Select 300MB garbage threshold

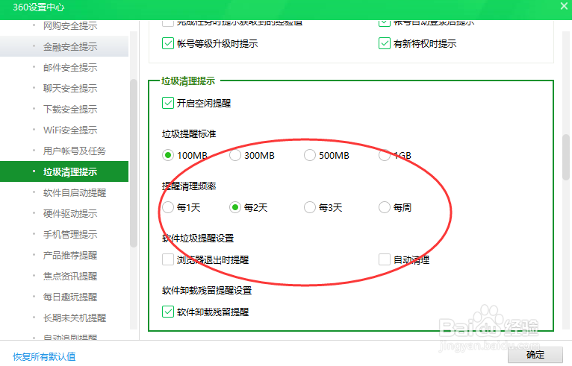235,156
